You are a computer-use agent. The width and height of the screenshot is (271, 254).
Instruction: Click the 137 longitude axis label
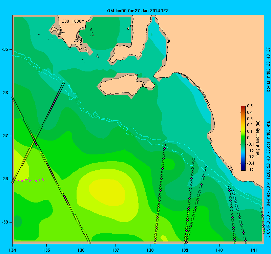click(116, 250)
